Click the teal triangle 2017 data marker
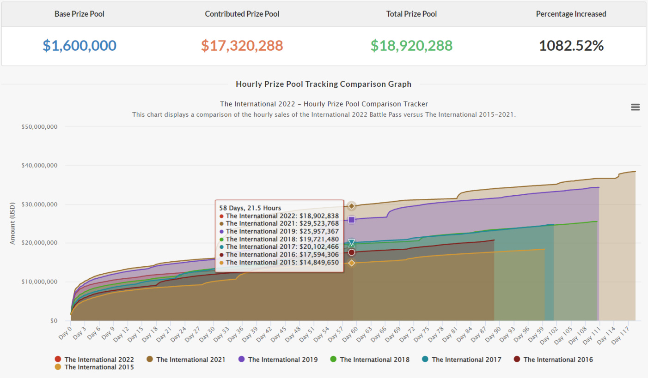The width and height of the screenshot is (648, 378). (351, 243)
